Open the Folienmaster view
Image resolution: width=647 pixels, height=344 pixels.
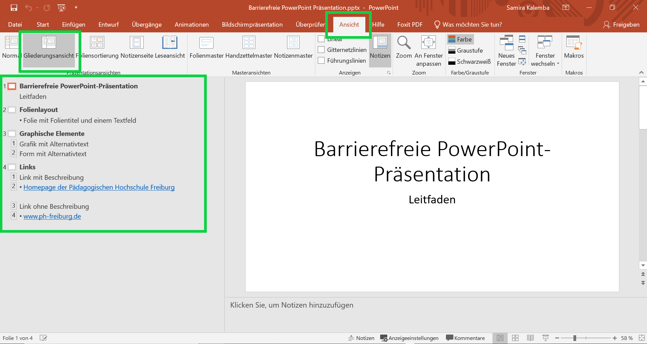coord(206,47)
